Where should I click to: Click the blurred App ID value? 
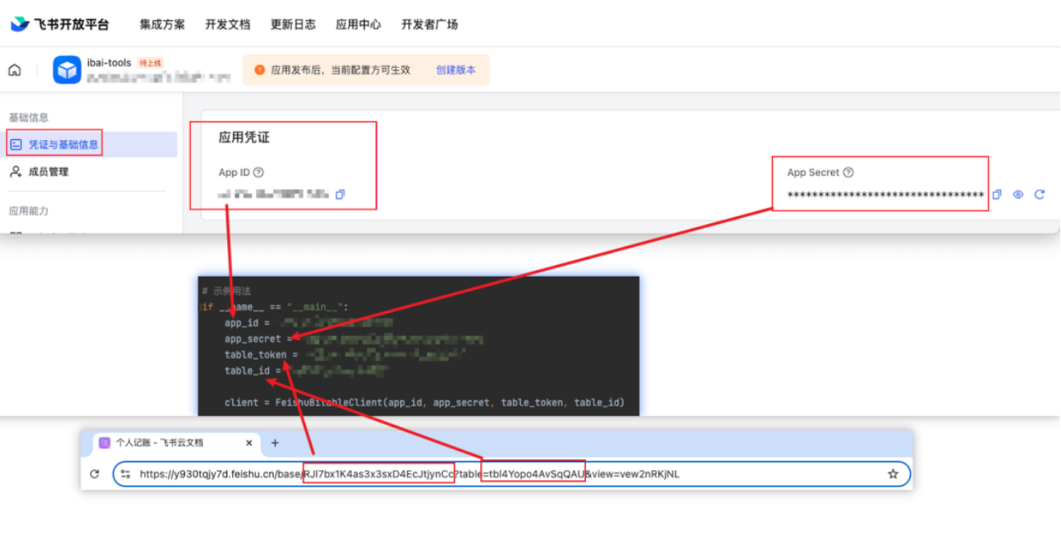coord(273,194)
